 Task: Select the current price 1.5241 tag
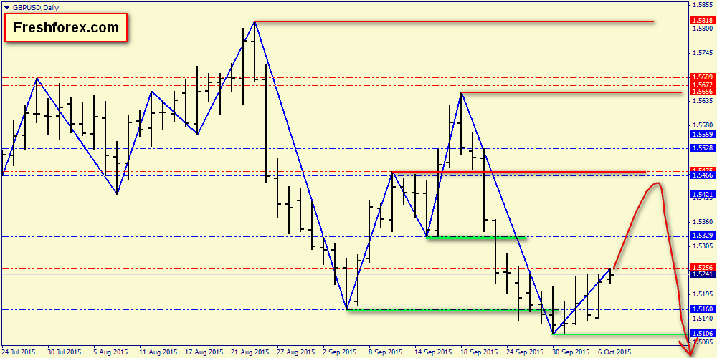pos(701,274)
